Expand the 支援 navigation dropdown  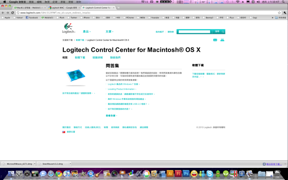[109, 31]
